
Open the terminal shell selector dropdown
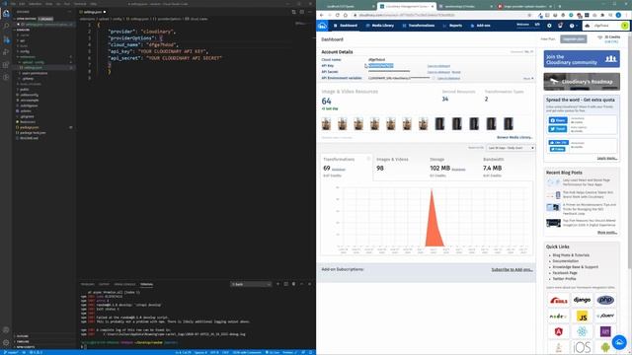tap(251, 284)
